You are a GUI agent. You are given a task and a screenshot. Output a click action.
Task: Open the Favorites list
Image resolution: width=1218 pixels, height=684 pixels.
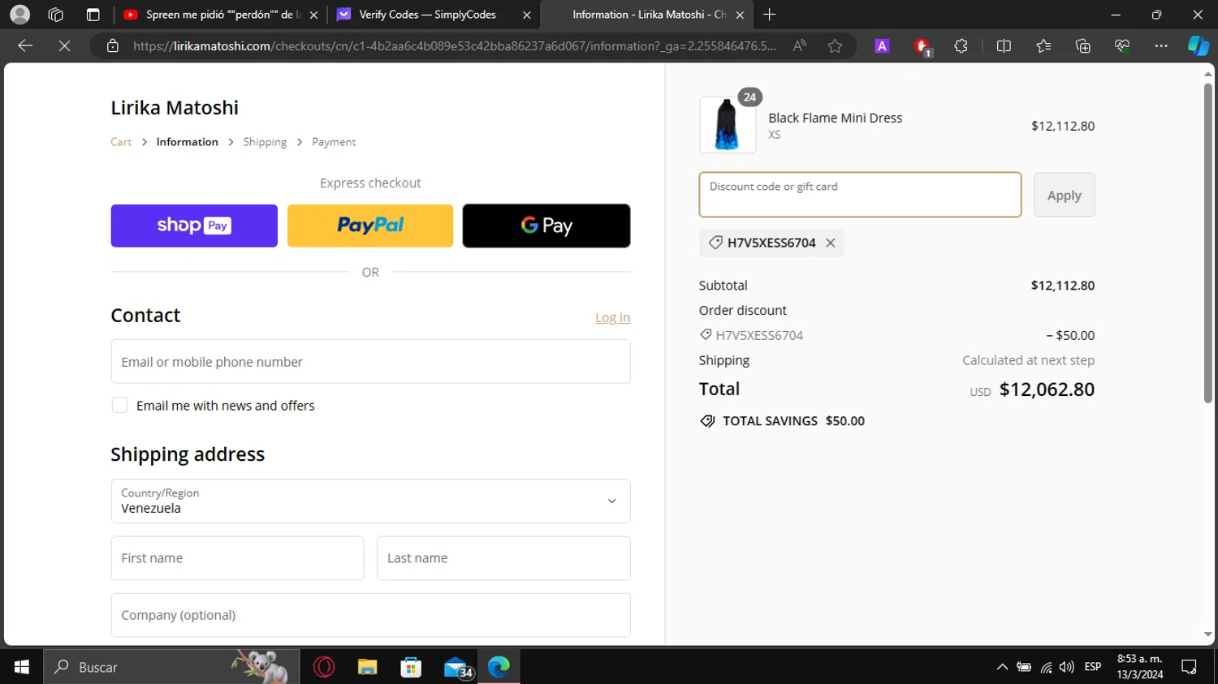1043,46
